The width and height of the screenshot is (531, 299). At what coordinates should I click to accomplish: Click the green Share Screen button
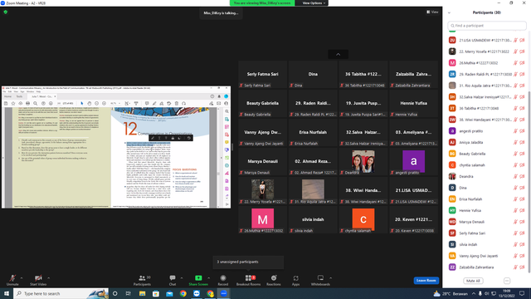[x=198, y=280]
